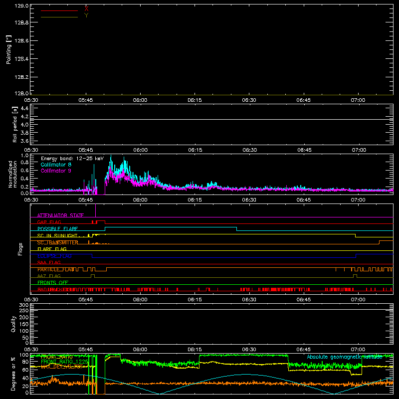Click the FRONT_RATIO_1225 legend label
This screenshot has height=399, width=399.
tap(64, 362)
